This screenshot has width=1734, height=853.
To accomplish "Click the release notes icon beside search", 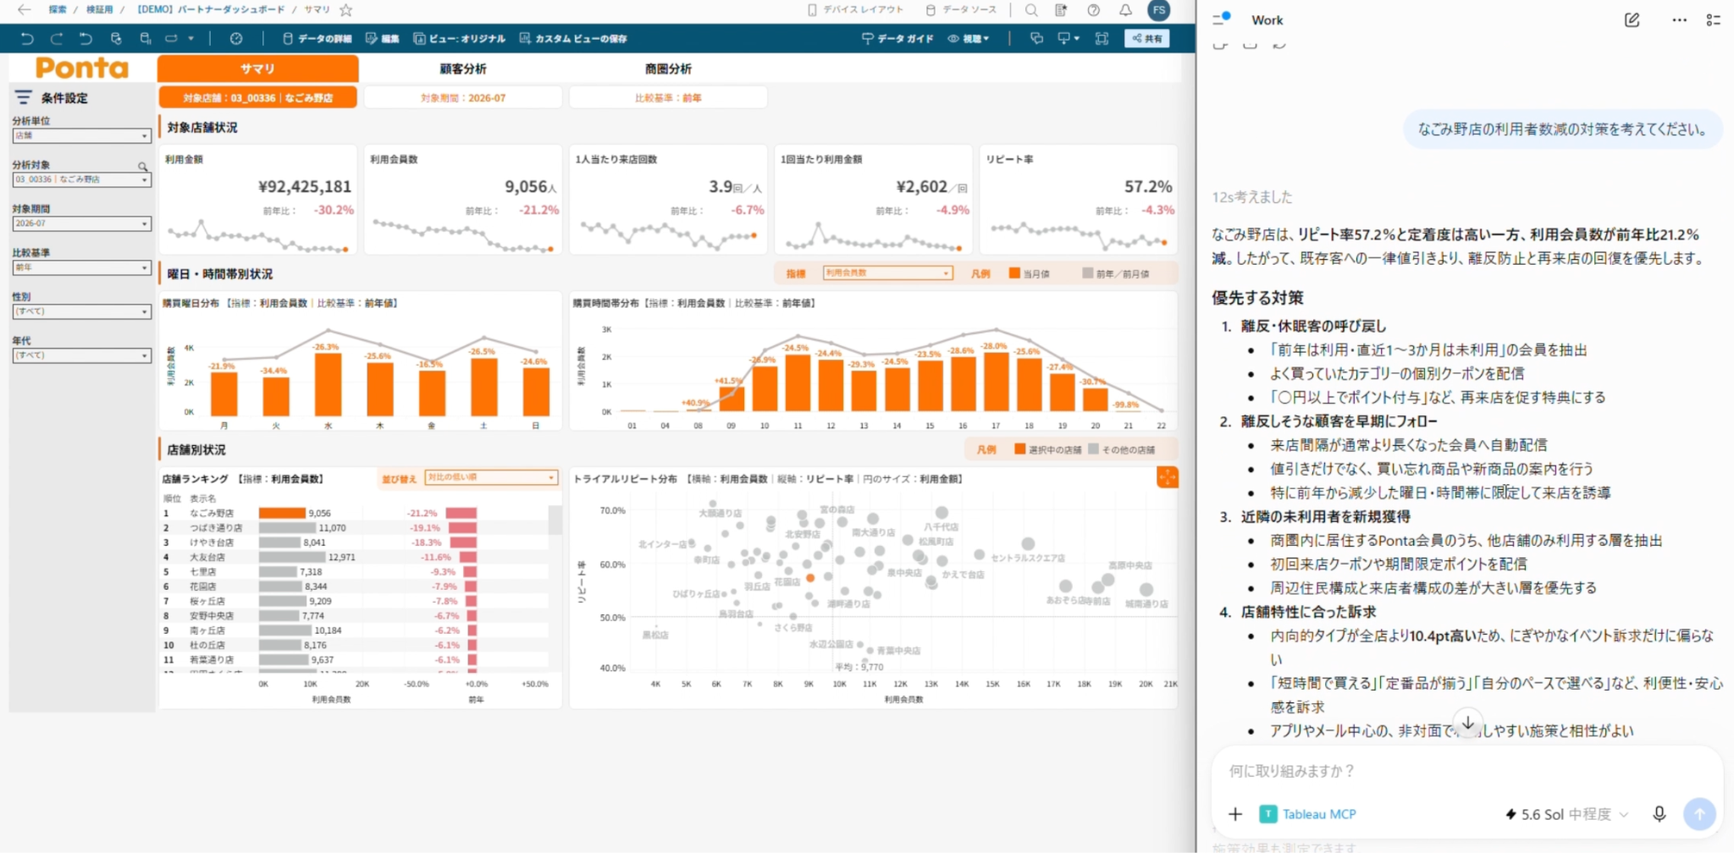I will click(1062, 10).
